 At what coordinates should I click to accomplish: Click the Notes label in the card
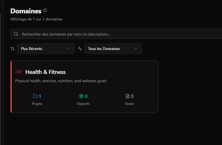coord(129,104)
